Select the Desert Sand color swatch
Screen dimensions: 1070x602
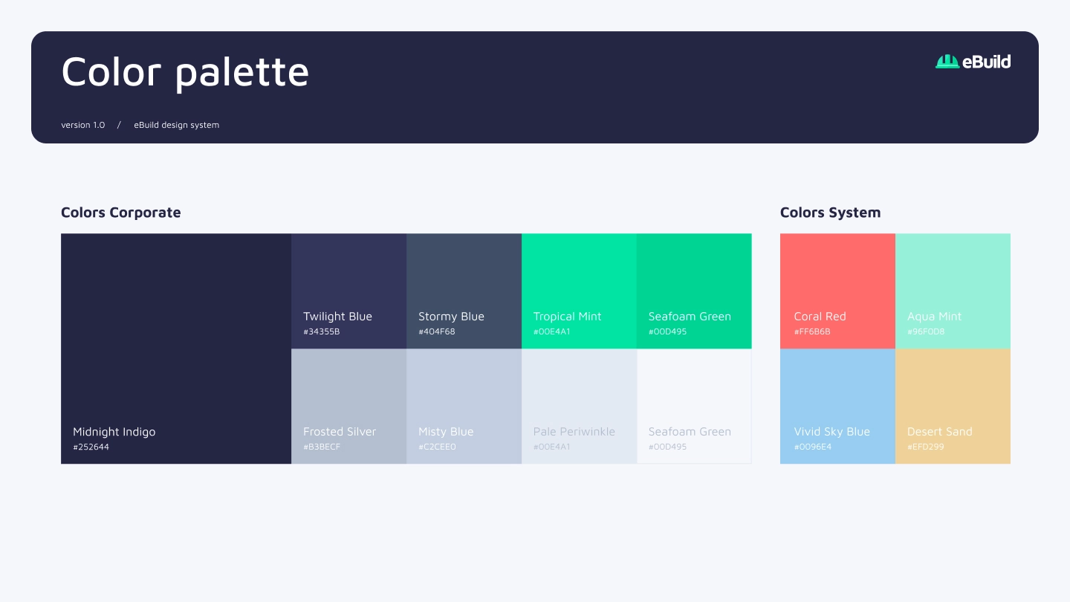953,406
